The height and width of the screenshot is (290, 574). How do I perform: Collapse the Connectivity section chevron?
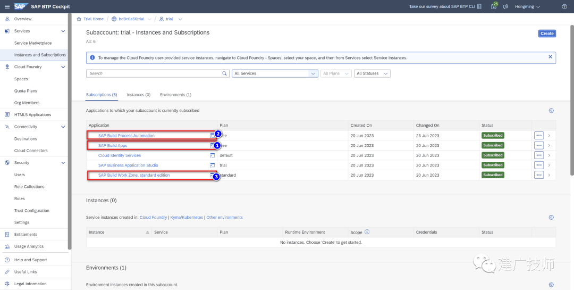coord(63,127)
